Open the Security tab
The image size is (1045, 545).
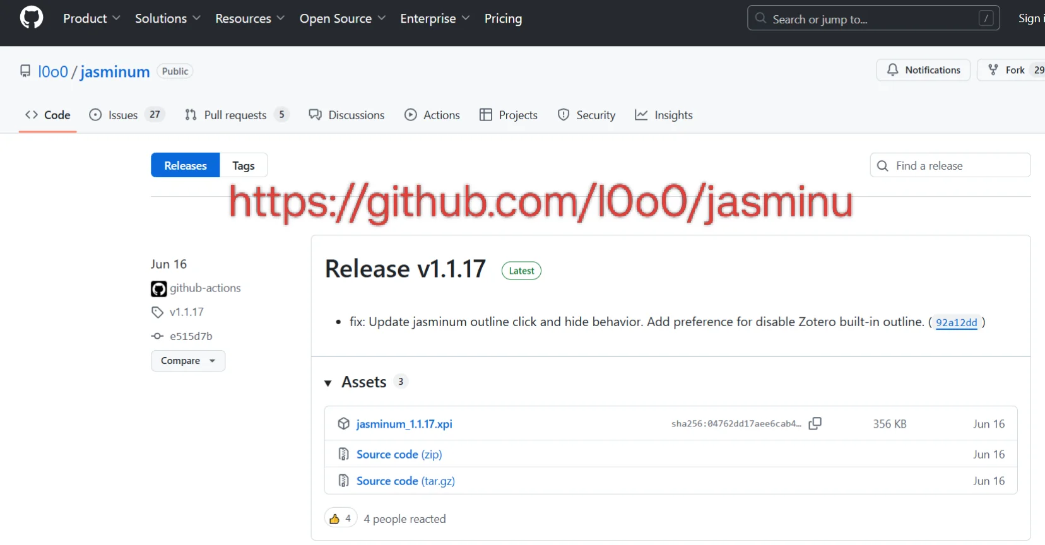point(586,115)
